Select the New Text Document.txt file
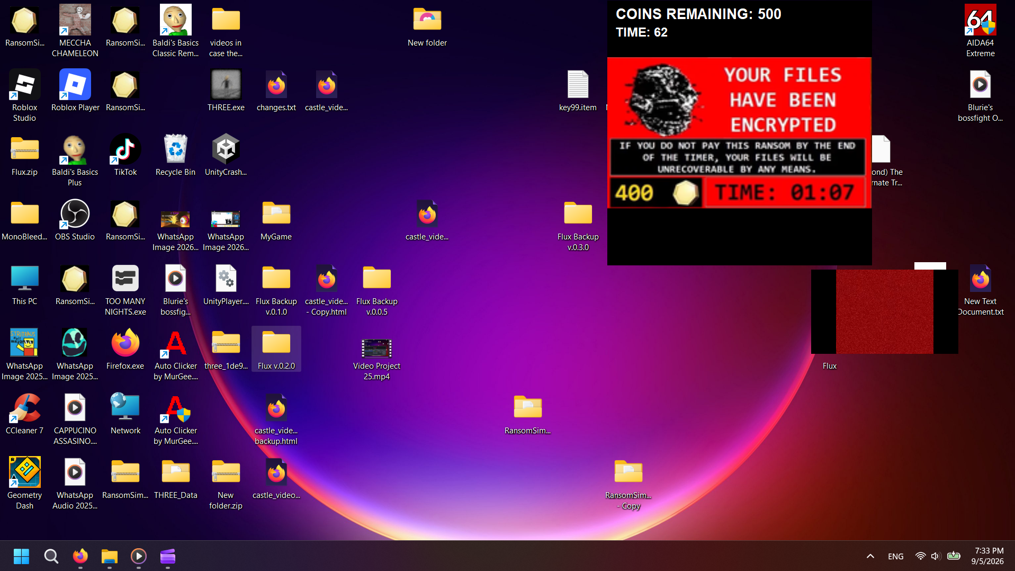Viewport: 1015px width, 571px height. [x=980, y=290]
